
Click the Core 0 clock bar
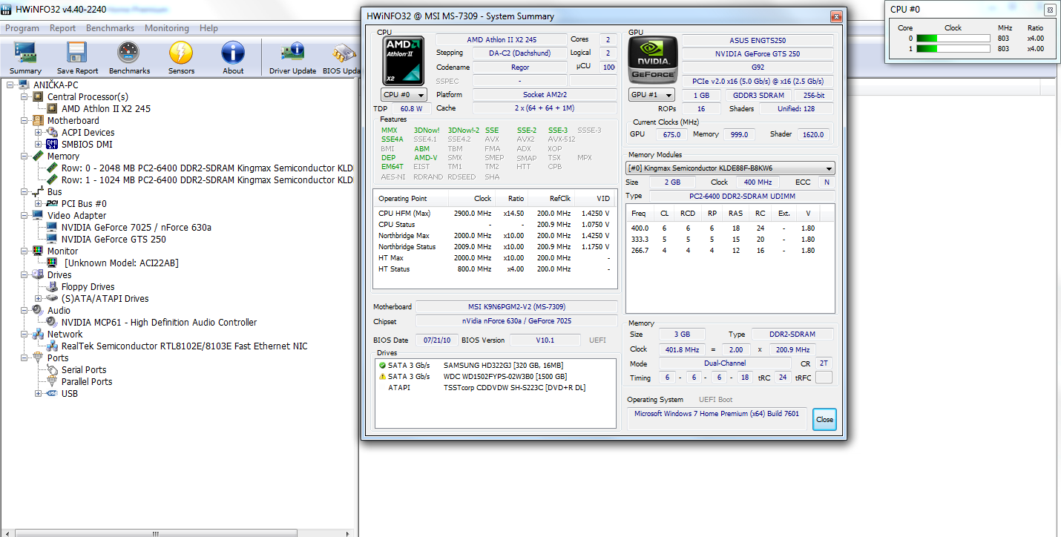click(953, 38)
